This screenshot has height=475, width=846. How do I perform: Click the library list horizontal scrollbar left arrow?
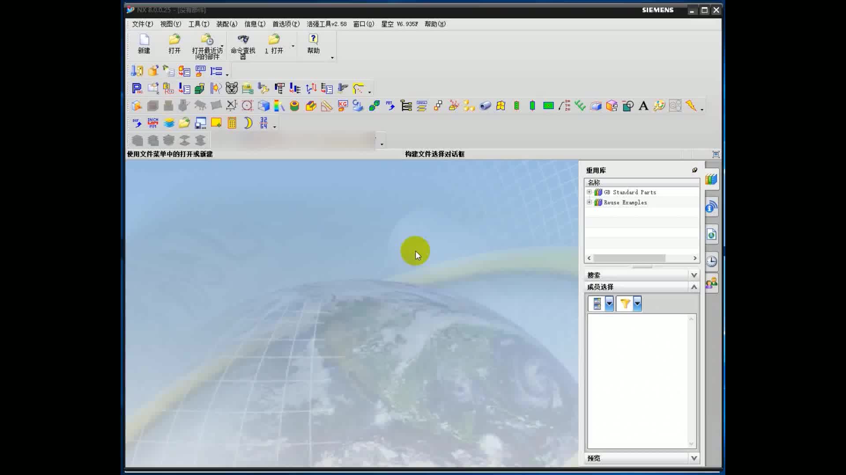(x=589, y=258)
